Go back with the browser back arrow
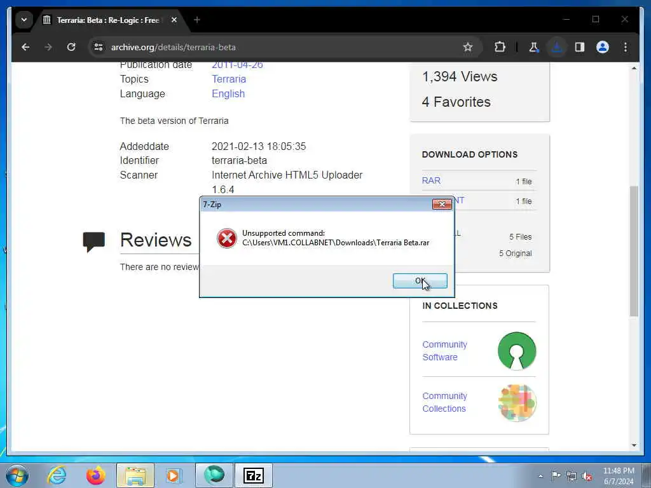 (x=25, y=47)
